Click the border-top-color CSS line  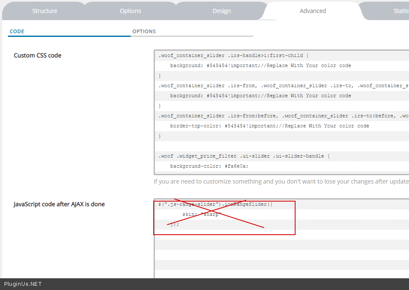click(269, 126)
